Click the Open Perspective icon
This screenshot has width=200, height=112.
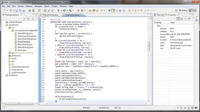176,11
